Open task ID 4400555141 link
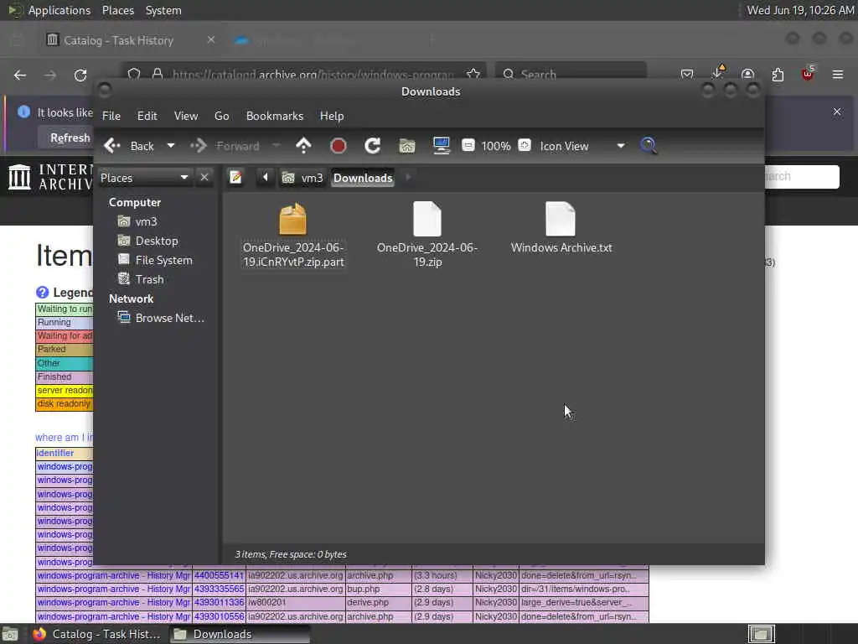Viewport: 858px width, 644px height. point(219,575)
